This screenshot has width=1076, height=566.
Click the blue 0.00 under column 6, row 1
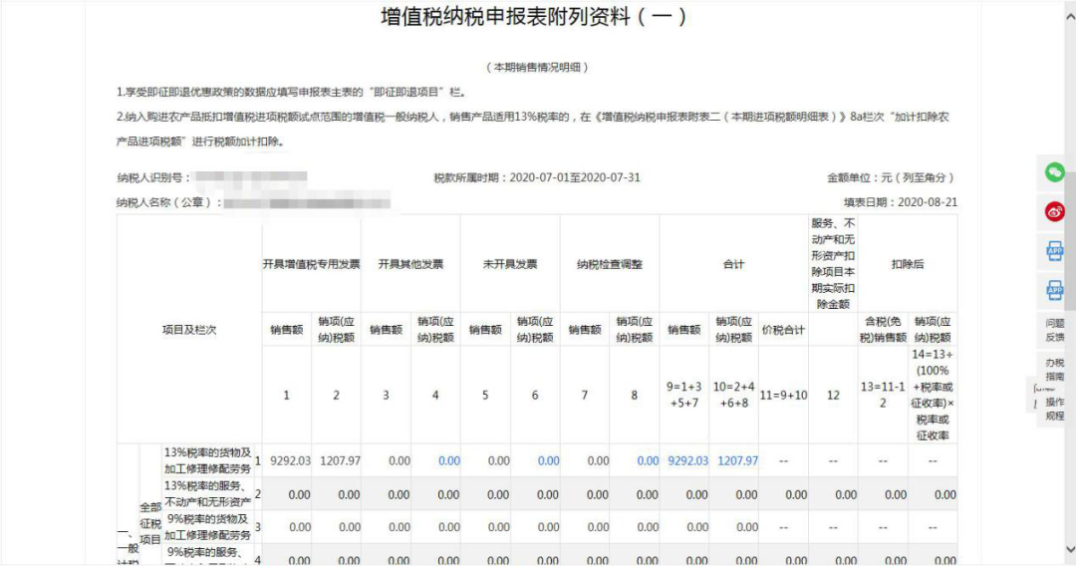tap(548, 461)
